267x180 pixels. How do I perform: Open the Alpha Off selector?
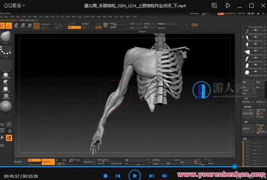click(x=6, y=65)
